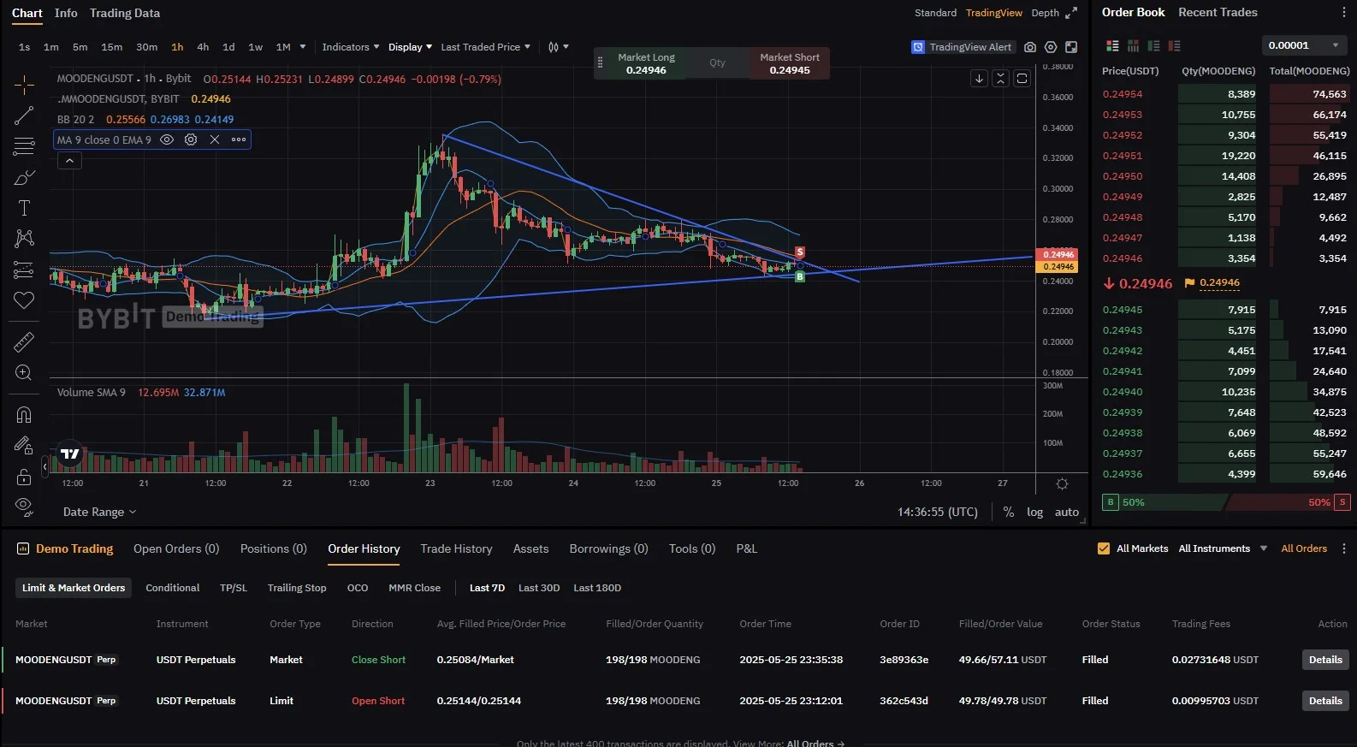The image size is (1357, 747).
Task: Hide the MA 9 indicator with its eye icon
Action: click(167, 139)
